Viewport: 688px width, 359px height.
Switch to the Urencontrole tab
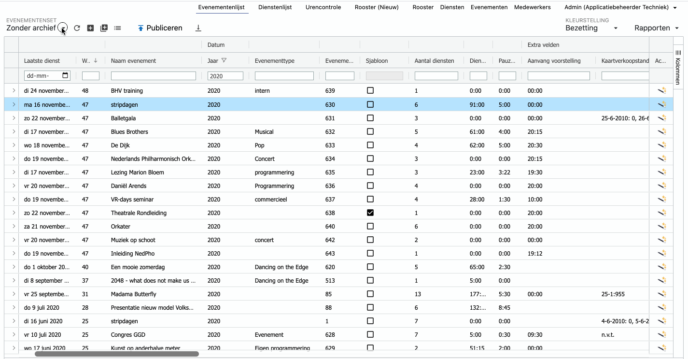323,7
